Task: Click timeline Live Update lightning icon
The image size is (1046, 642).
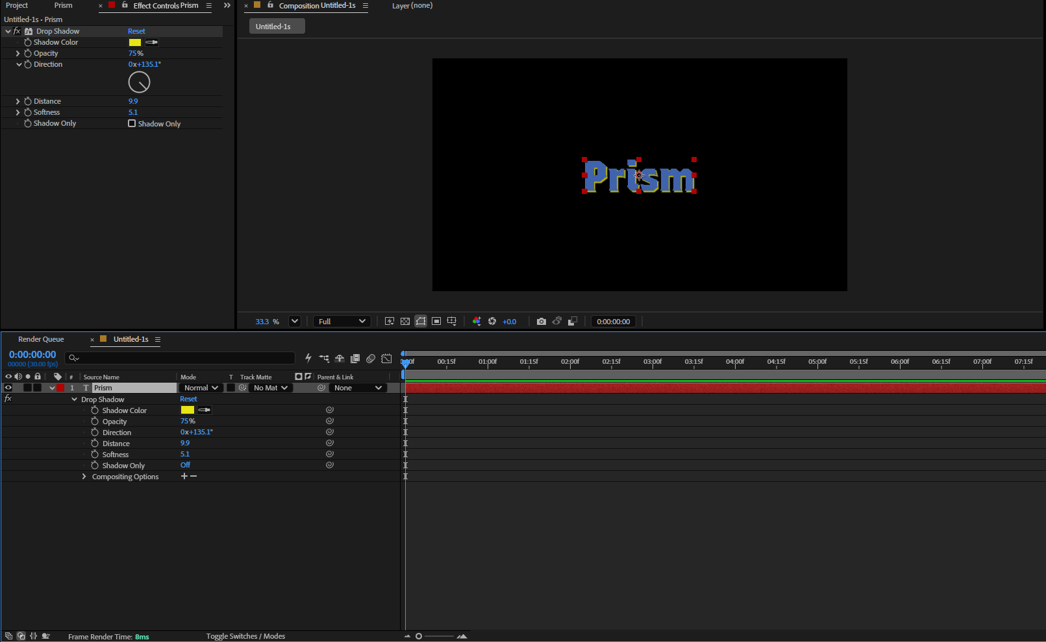Action: (308, 358)
